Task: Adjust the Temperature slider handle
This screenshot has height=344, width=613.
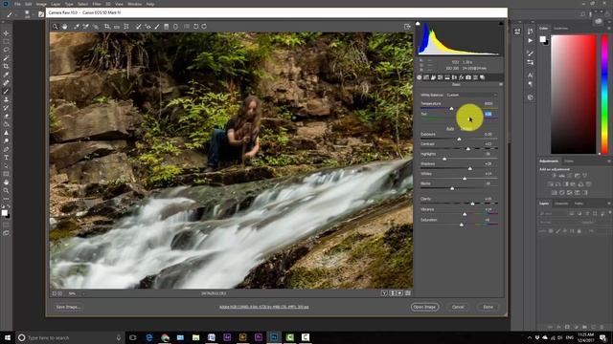Action: (x=451, y=108)
